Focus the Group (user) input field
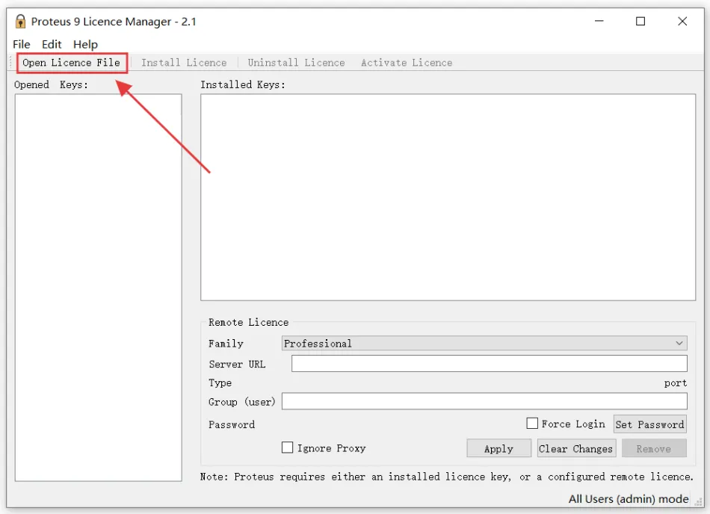 [484, 401]
